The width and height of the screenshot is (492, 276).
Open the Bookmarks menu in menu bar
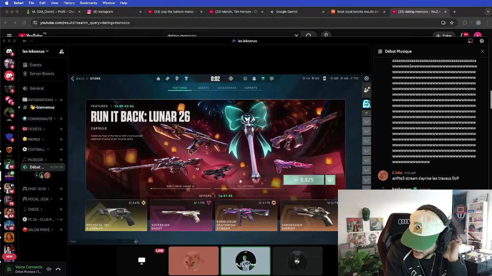coord(88,3)
